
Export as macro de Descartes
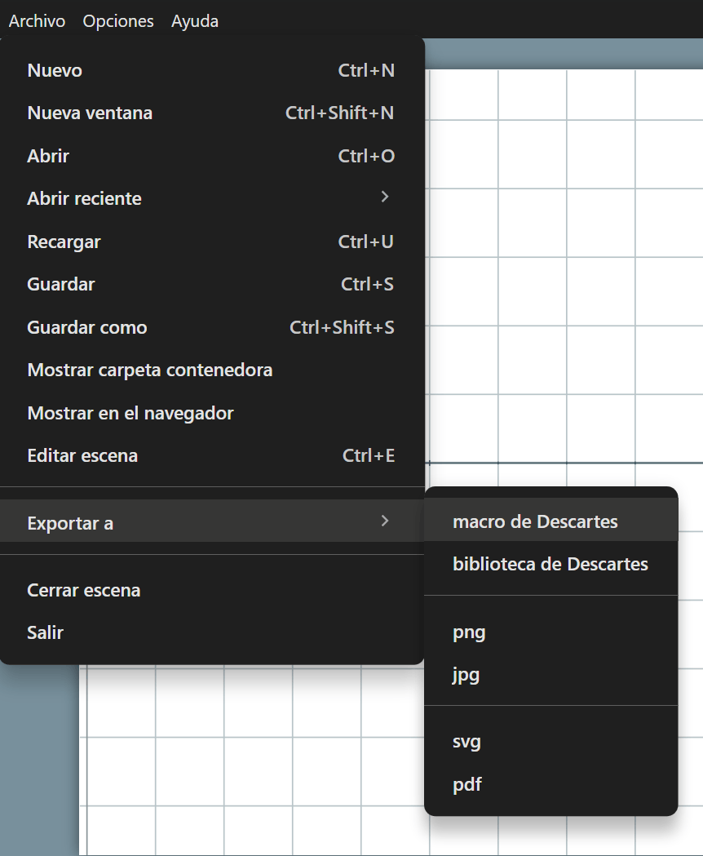(535, 522)
